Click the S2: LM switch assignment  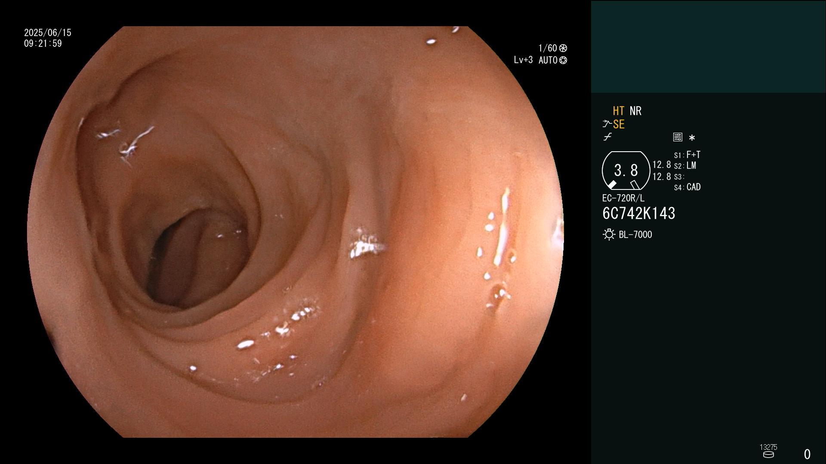(685, 166)
